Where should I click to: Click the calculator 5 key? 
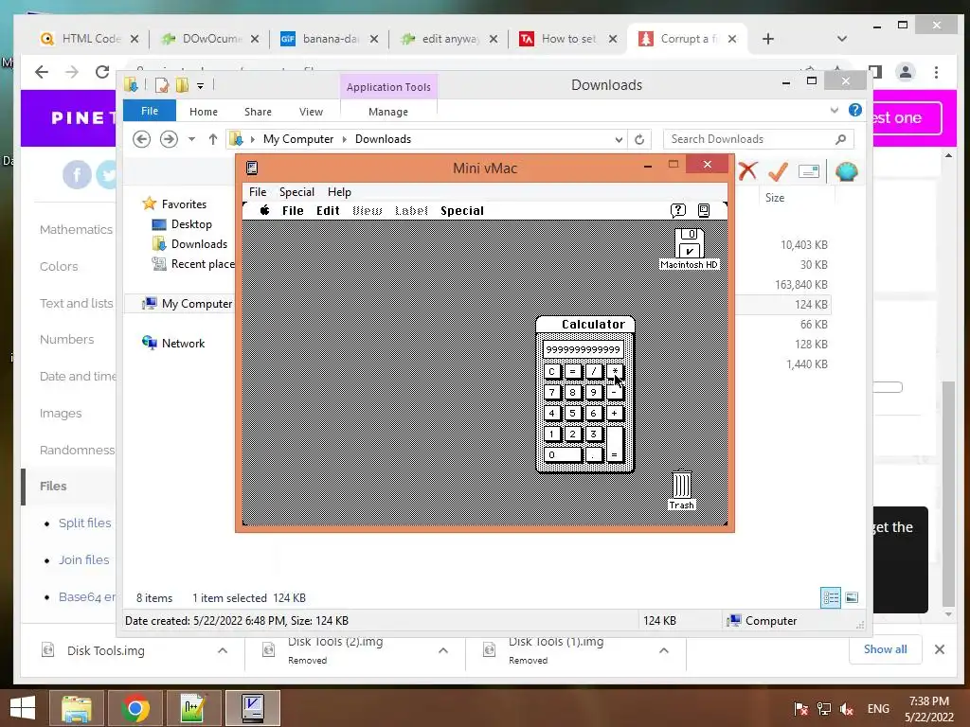click(573, 413)
